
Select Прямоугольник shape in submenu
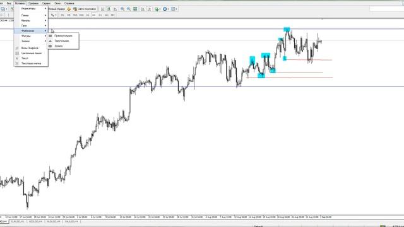63,36
